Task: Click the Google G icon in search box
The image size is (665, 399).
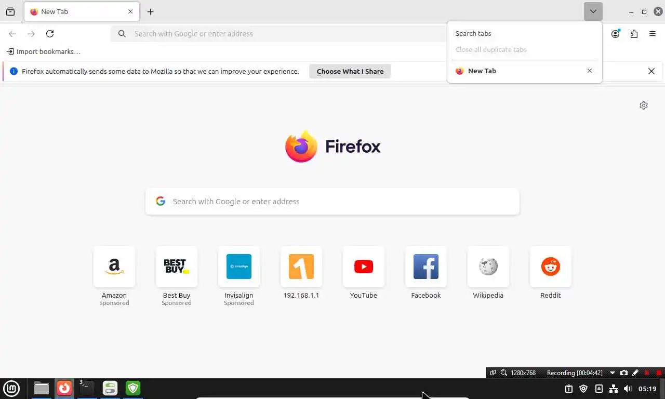Action: (x=161, y=201)
